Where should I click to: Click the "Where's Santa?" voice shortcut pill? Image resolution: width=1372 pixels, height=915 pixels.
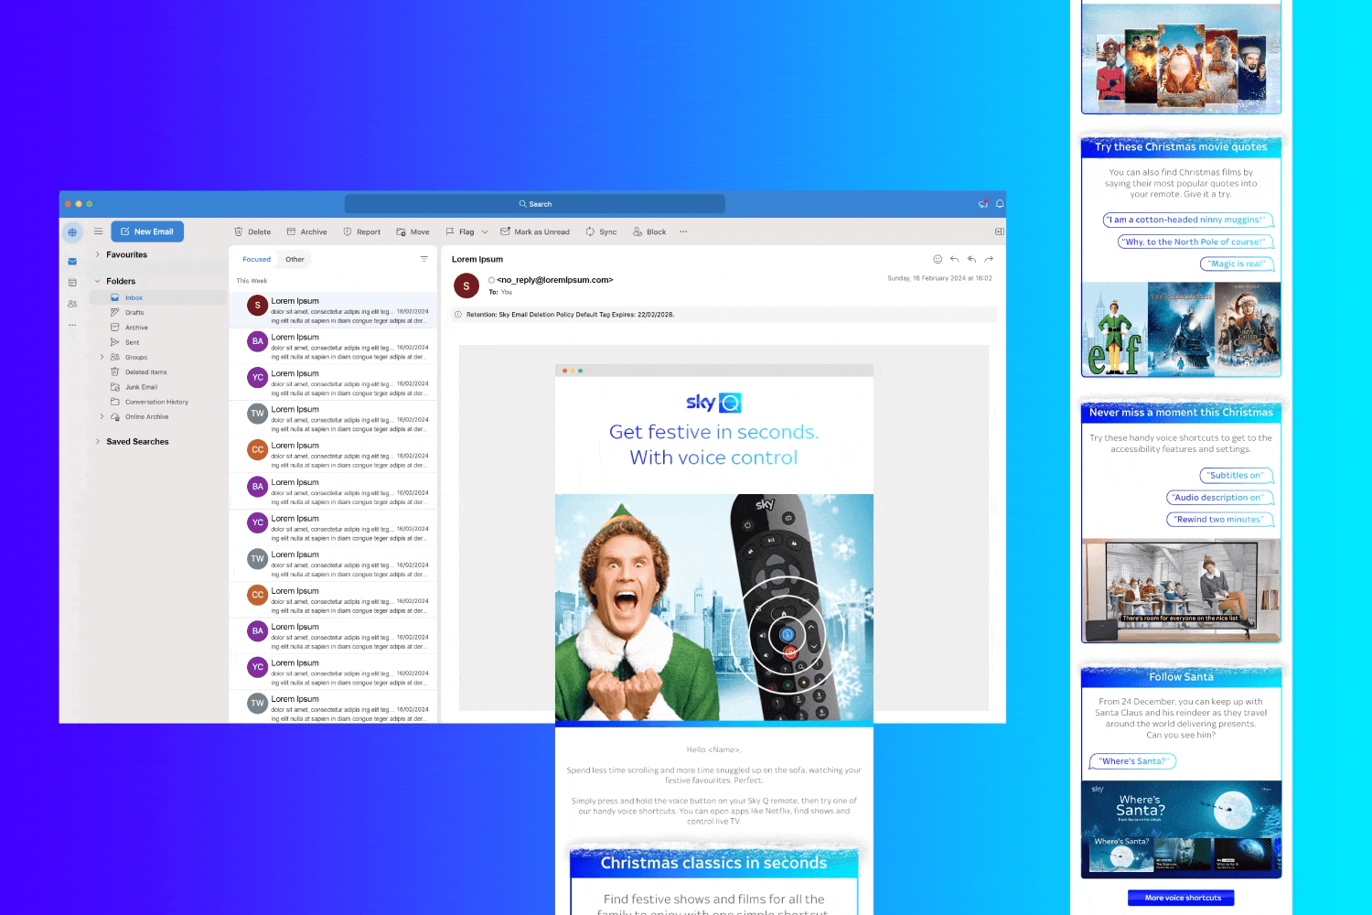click(x=1133, y=760)
